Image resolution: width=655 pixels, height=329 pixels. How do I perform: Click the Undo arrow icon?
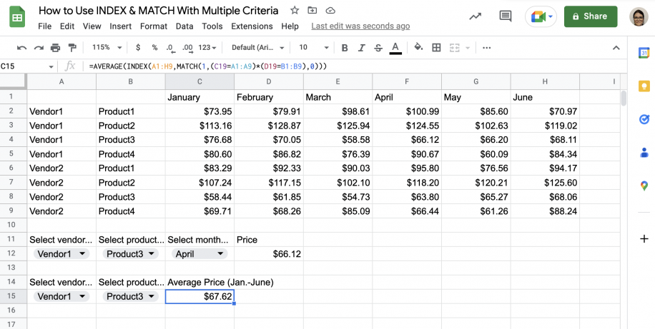point(21,48)
